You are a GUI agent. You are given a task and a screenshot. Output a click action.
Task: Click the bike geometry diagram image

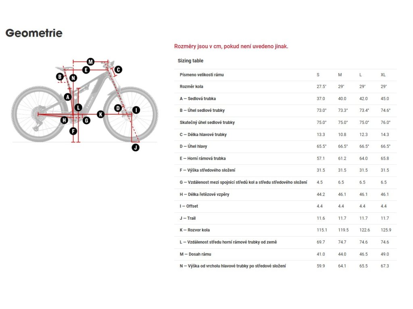tap(85, 105)
